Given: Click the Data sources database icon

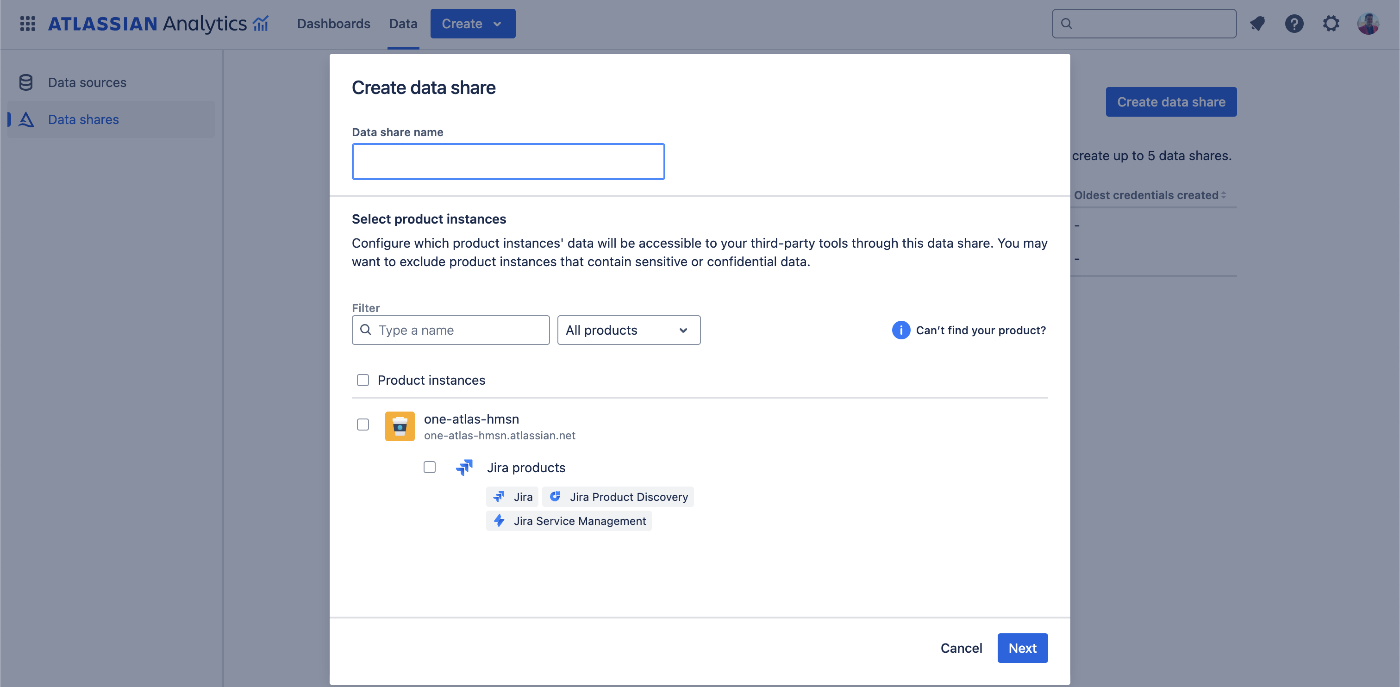Looking at the screenshot, I should pyautogui.click(x=25, y=82).
